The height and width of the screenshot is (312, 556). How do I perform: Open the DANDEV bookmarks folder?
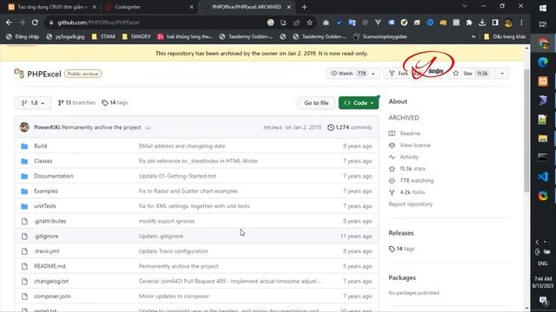[x=136, y=36]
